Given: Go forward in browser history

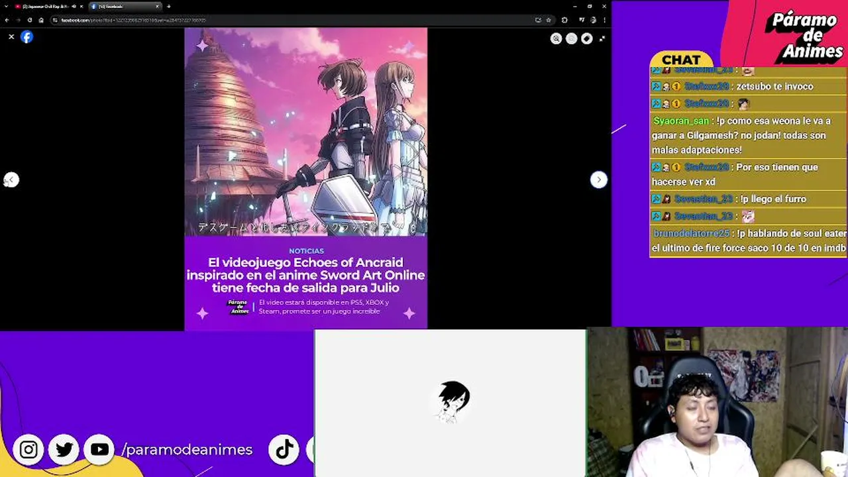Looking at the screenshot, I should [18, 20].
